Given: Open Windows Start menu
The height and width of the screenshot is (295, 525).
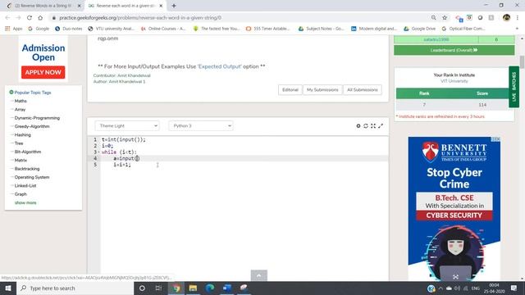Looking at the screenshot, I should [8, 288].
